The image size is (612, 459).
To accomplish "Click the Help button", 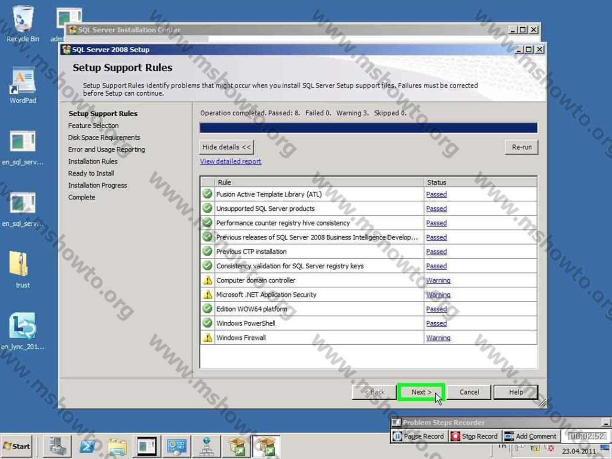I will coord(516,392).
